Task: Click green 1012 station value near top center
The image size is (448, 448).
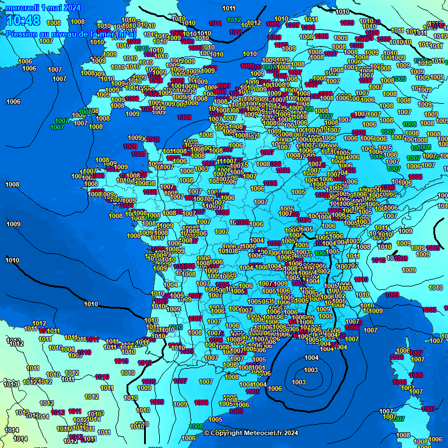Action: click(234, 20)
